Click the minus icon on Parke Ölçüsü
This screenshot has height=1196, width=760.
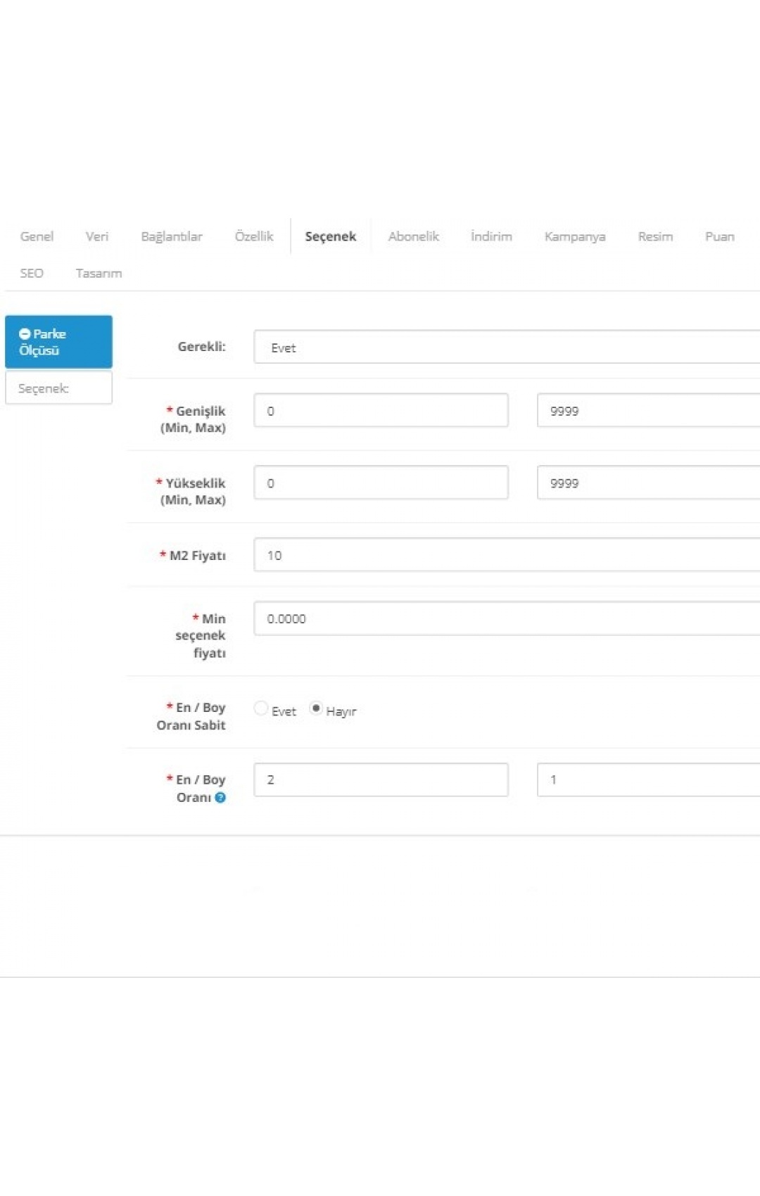[x=25, y=334]
